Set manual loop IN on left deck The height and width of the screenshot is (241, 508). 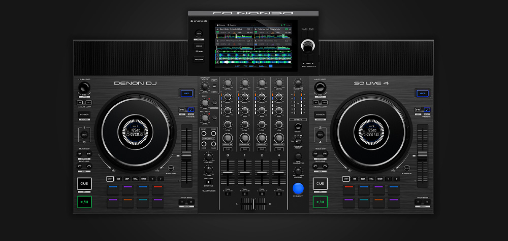coord(80,102)
